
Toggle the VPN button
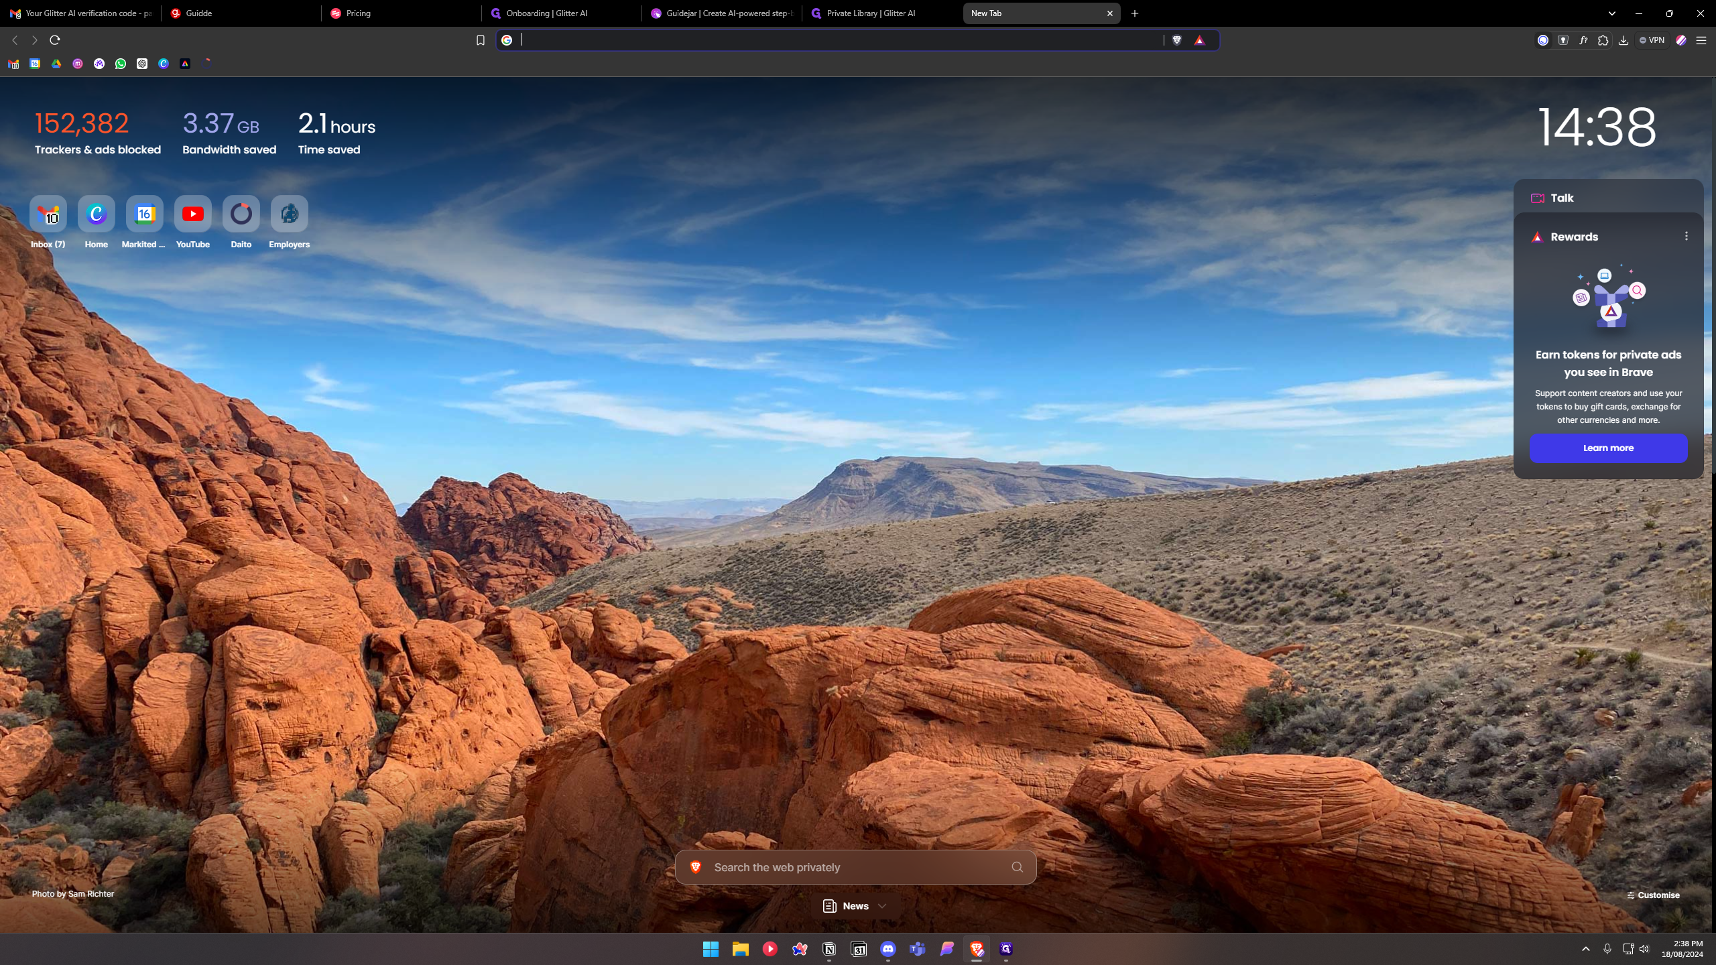(x=1652, y=40)
